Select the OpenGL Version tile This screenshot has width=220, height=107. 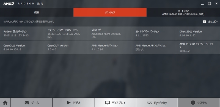pos(22,47)
